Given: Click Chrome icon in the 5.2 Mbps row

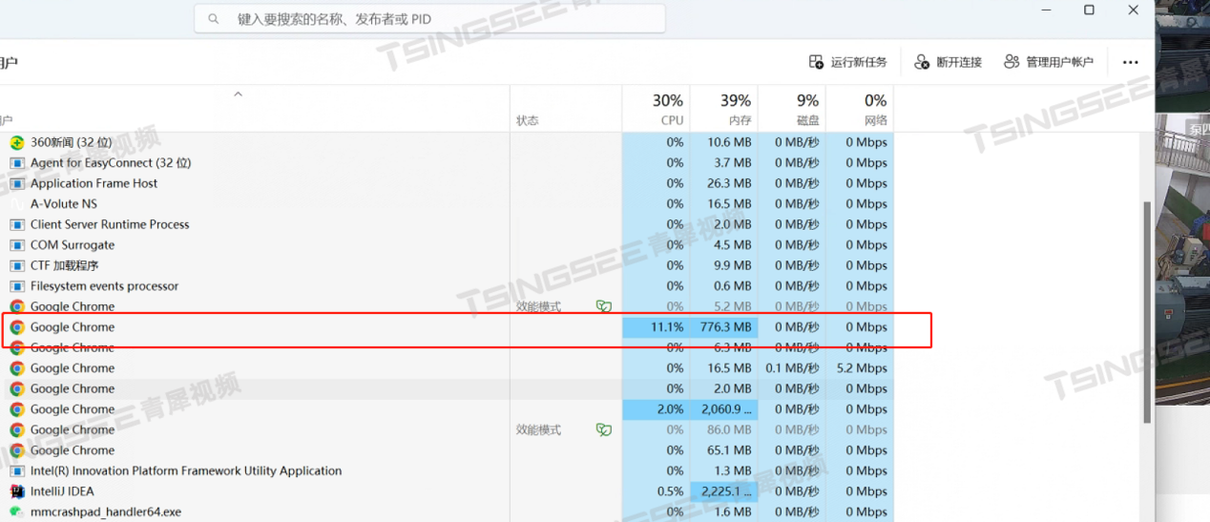Looking at the screenshot, I should coord(16,367).
